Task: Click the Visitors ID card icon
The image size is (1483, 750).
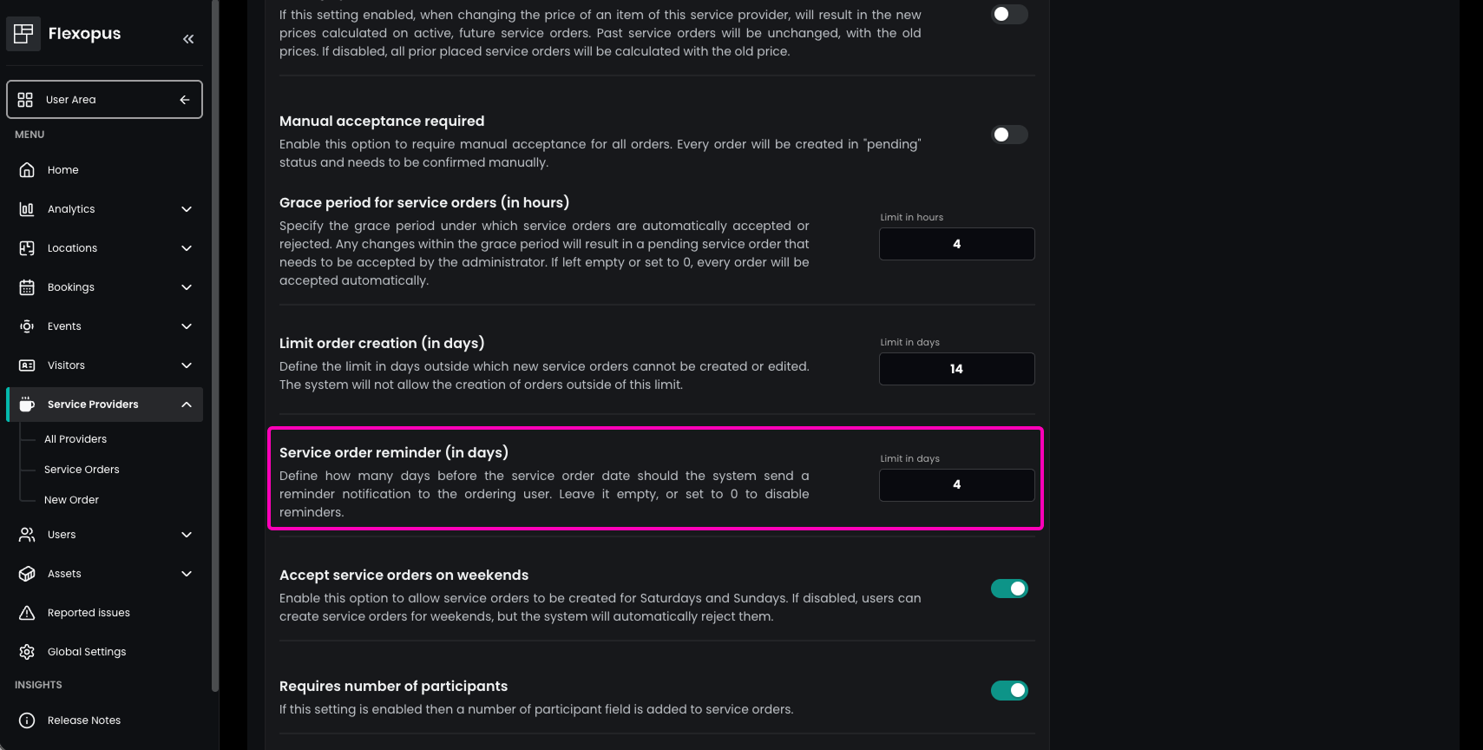Action: 27,365
